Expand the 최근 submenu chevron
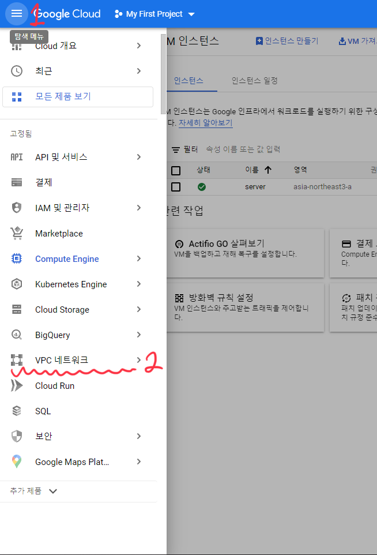Image resolution: width=377 pixels, height=555 pixels. tap(138, 71)
